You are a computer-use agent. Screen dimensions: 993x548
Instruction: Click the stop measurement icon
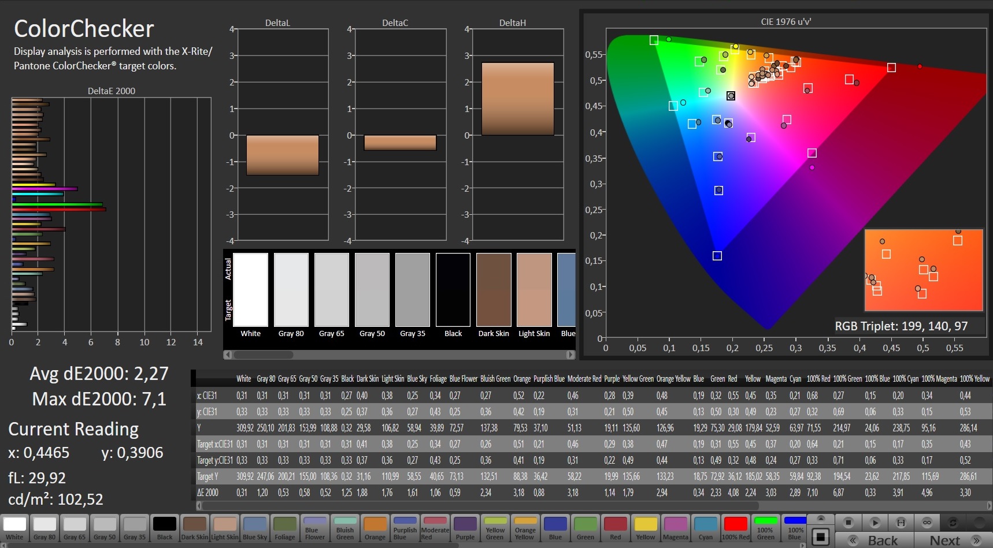pos(849,523)
